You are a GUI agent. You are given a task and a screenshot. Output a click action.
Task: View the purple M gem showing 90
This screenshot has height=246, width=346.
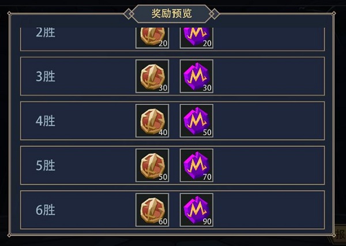pyautogui.click(x=197, y=210)
